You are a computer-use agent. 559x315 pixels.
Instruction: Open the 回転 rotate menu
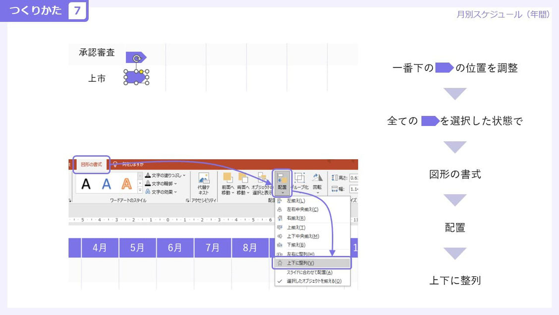pos(317,183)
